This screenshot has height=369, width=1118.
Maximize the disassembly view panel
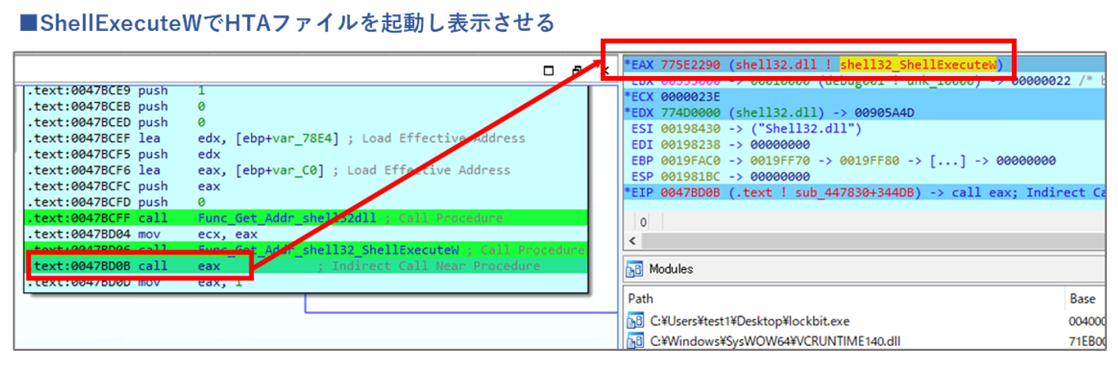point(548,71)
